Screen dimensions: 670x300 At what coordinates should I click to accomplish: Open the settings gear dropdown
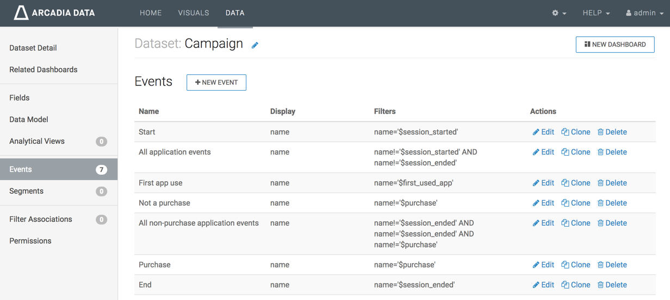(x=559, y=13)
